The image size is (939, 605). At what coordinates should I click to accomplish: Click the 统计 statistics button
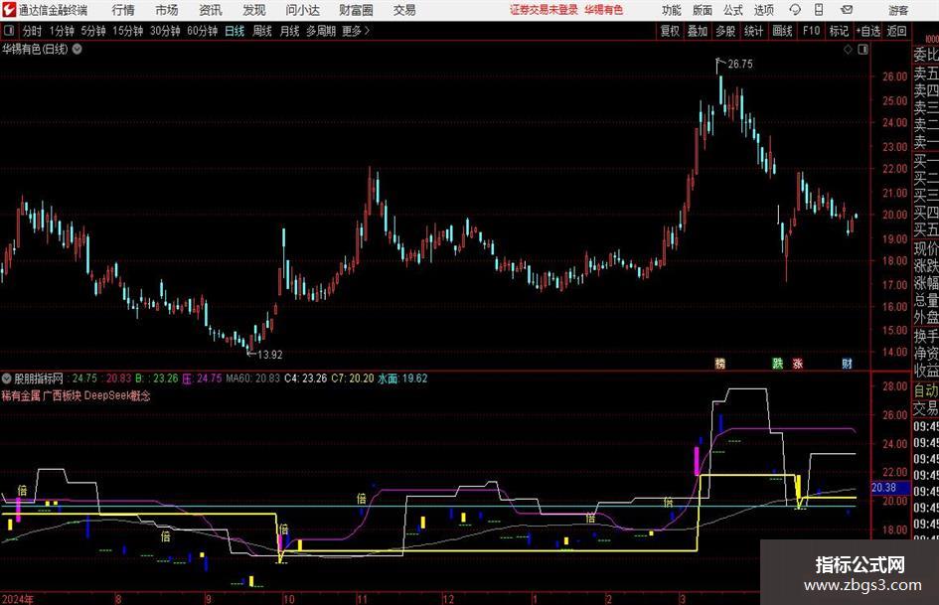pyautogui.click(x=753, y=31)
